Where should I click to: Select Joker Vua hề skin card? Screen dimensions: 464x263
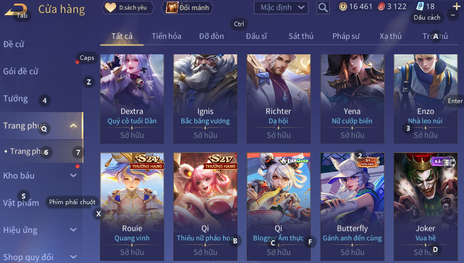pos(425,207)
